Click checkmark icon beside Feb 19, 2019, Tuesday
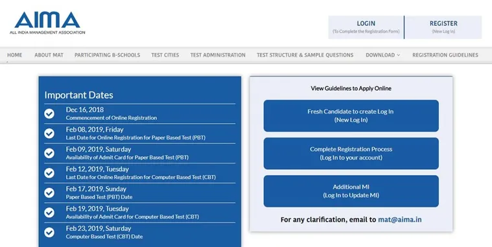492x247 pixels. click(49, 213)
